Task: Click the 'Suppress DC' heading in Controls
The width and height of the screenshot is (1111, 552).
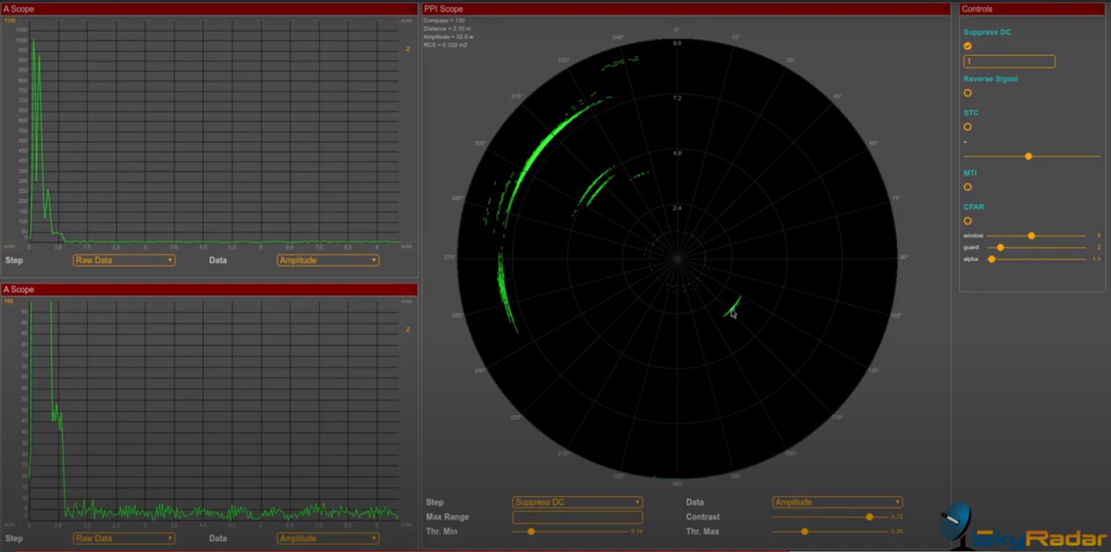Action: [987, 33]
